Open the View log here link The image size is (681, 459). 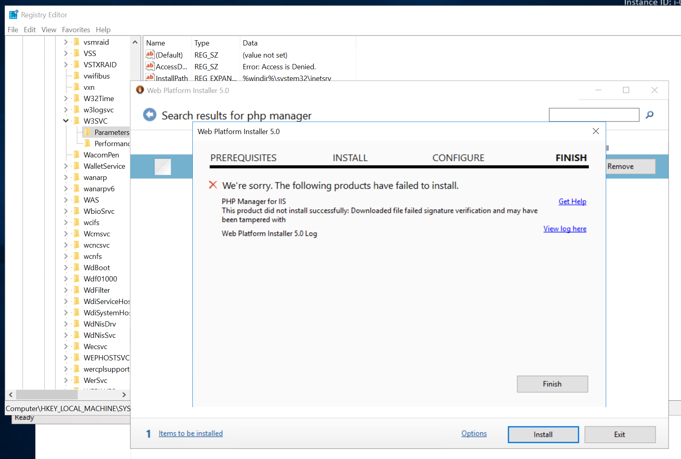565,229
